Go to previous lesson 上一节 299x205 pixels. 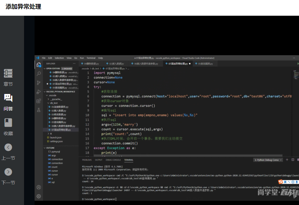(x=8, y=147)
